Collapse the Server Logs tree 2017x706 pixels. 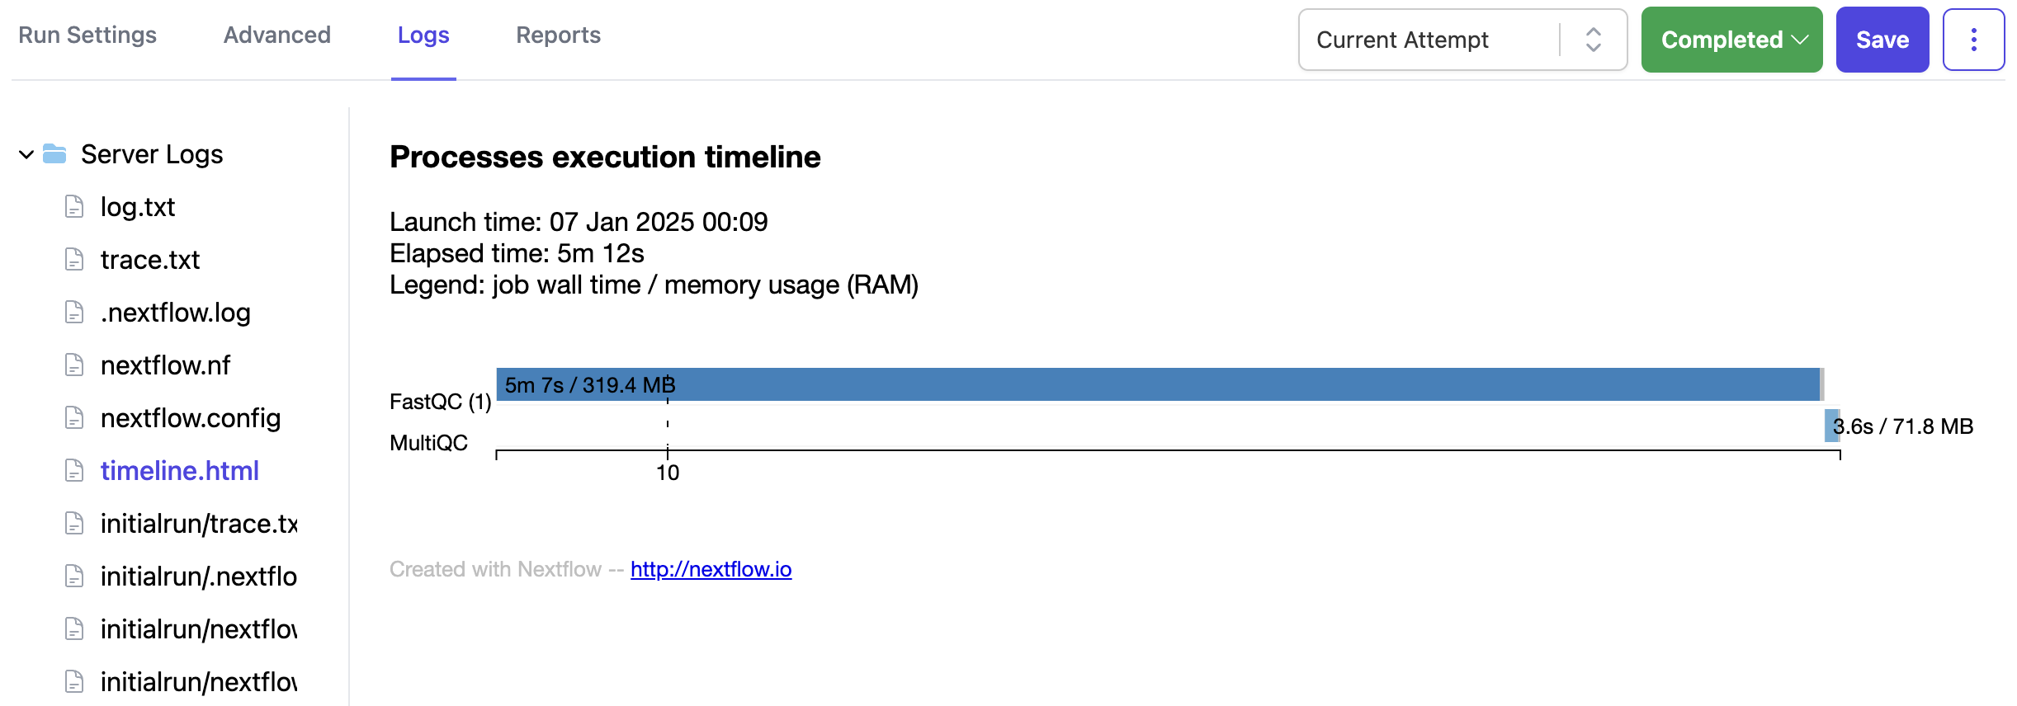point(25,154)
